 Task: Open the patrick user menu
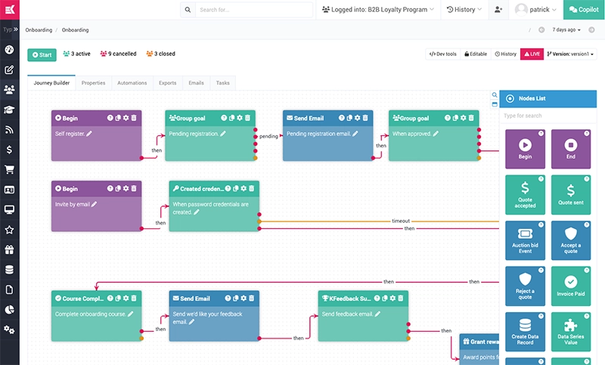(x=536, y=10)
